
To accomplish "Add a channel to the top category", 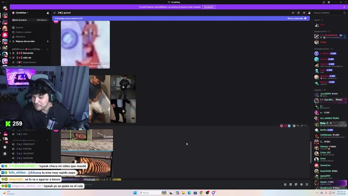I will click(x=48, y=49).
